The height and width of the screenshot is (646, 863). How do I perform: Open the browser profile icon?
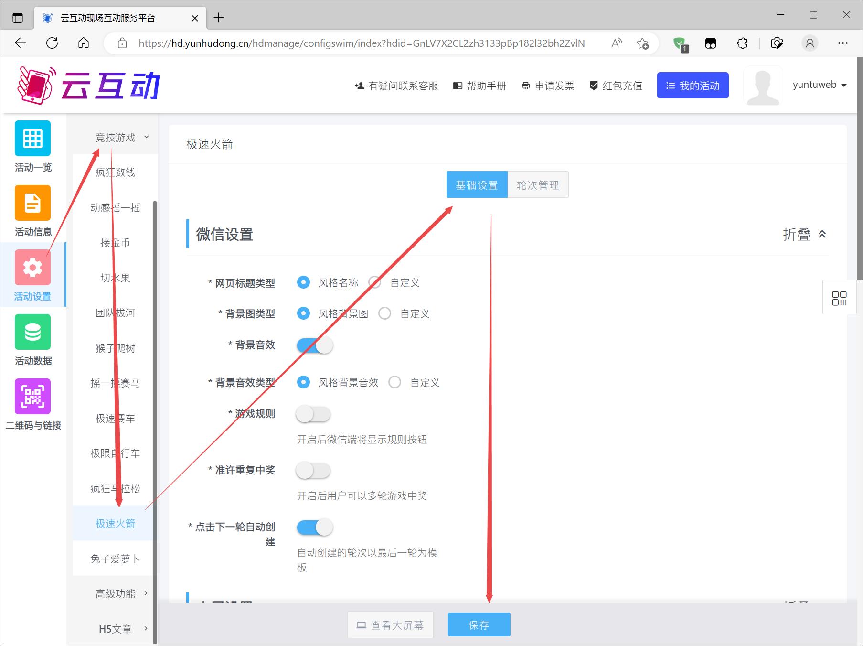[810, 43]
